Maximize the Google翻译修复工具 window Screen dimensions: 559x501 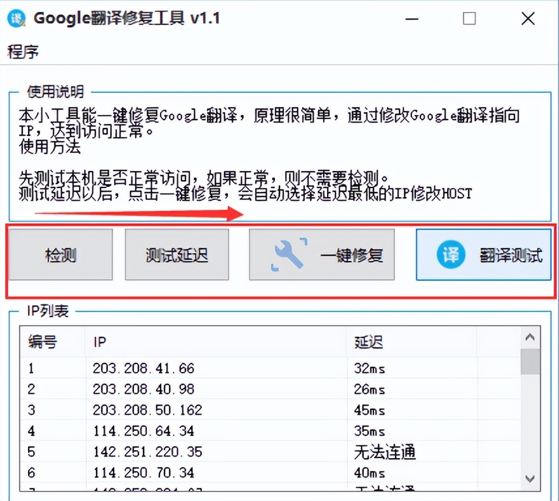tap(469, 18)
